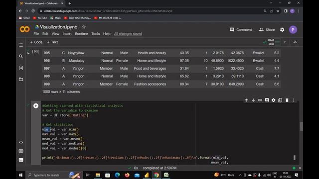
Task: Share the notebook
Action: tap(267, 30)
